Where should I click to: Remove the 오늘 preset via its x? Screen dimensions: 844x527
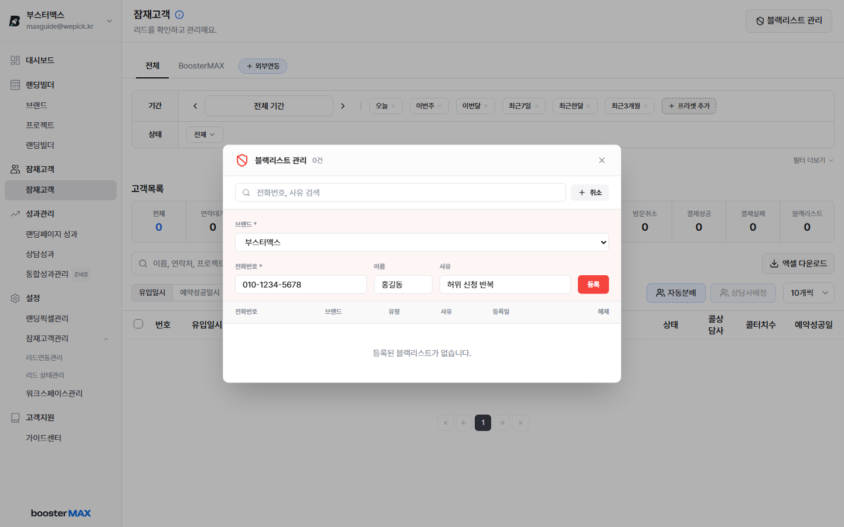pyautogui.click(x=393, y=106)
